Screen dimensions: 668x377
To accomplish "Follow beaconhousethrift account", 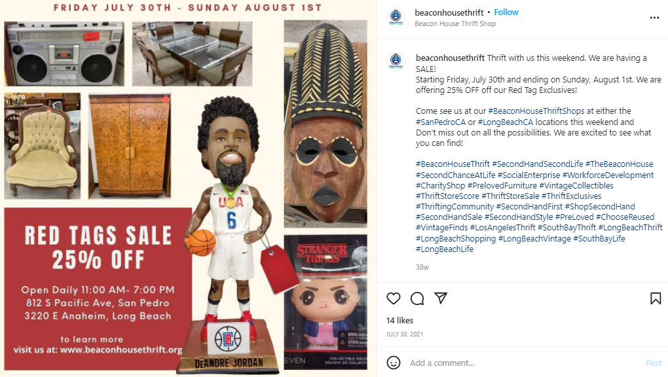I will tap(506, 12).
